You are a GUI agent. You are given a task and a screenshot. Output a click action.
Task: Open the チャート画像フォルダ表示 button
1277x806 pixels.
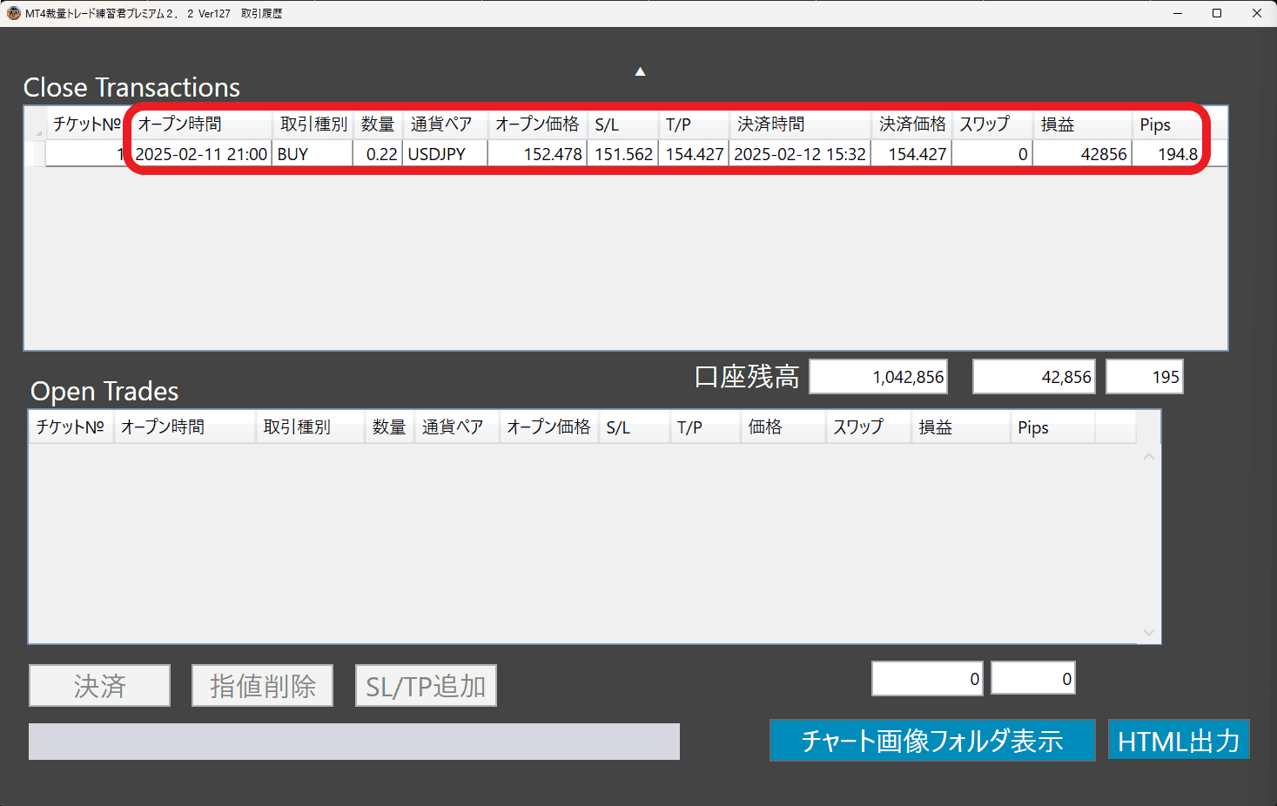931,741
